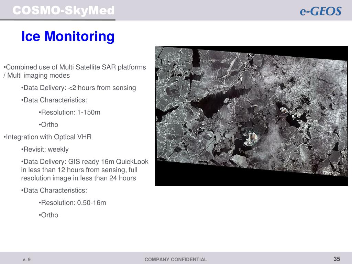Select 'Integration with Optical VHR' bullet

[x=47, y=137]
